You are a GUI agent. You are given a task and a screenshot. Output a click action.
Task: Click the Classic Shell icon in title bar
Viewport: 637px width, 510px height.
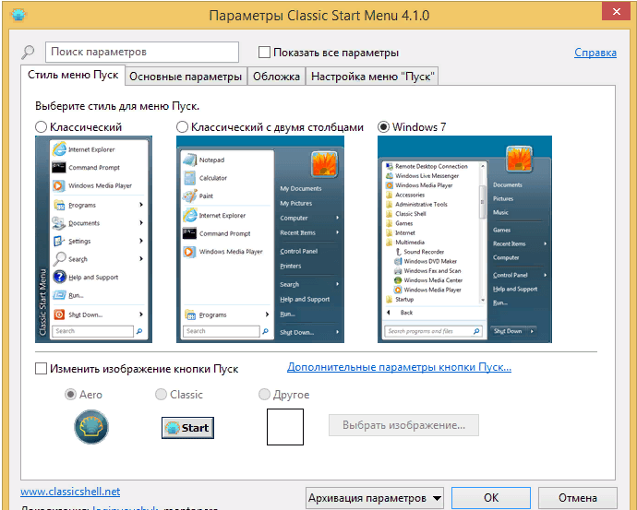click(18, 15)
